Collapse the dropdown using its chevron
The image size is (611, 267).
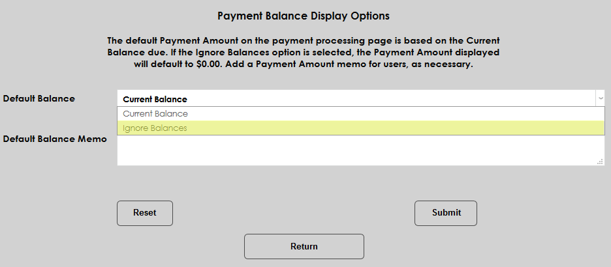[x=600, y=98]
